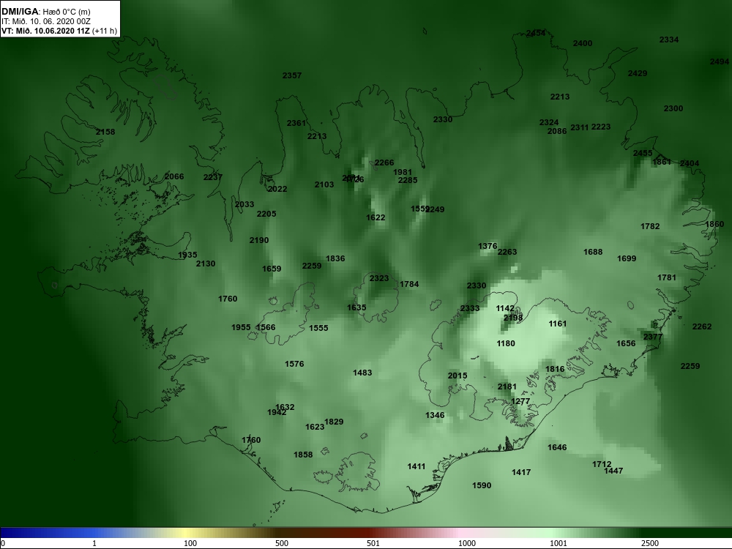Click the value 2323 on the map
Image resolution: width=732 pixels, height=549 pixels.
(379, 278)
